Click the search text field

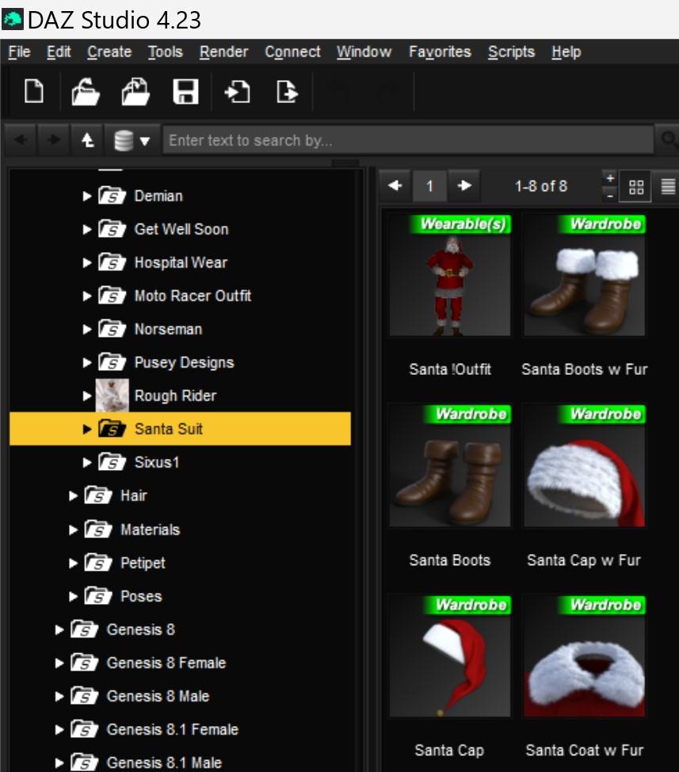(408, 140)
